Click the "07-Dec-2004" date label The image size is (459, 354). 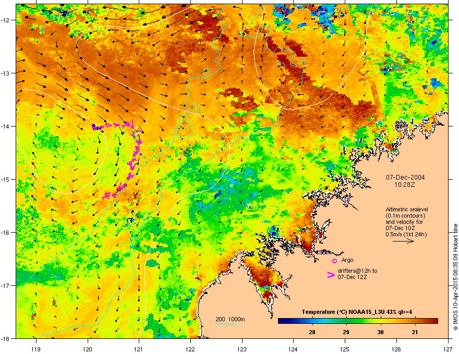click(405, 178)
